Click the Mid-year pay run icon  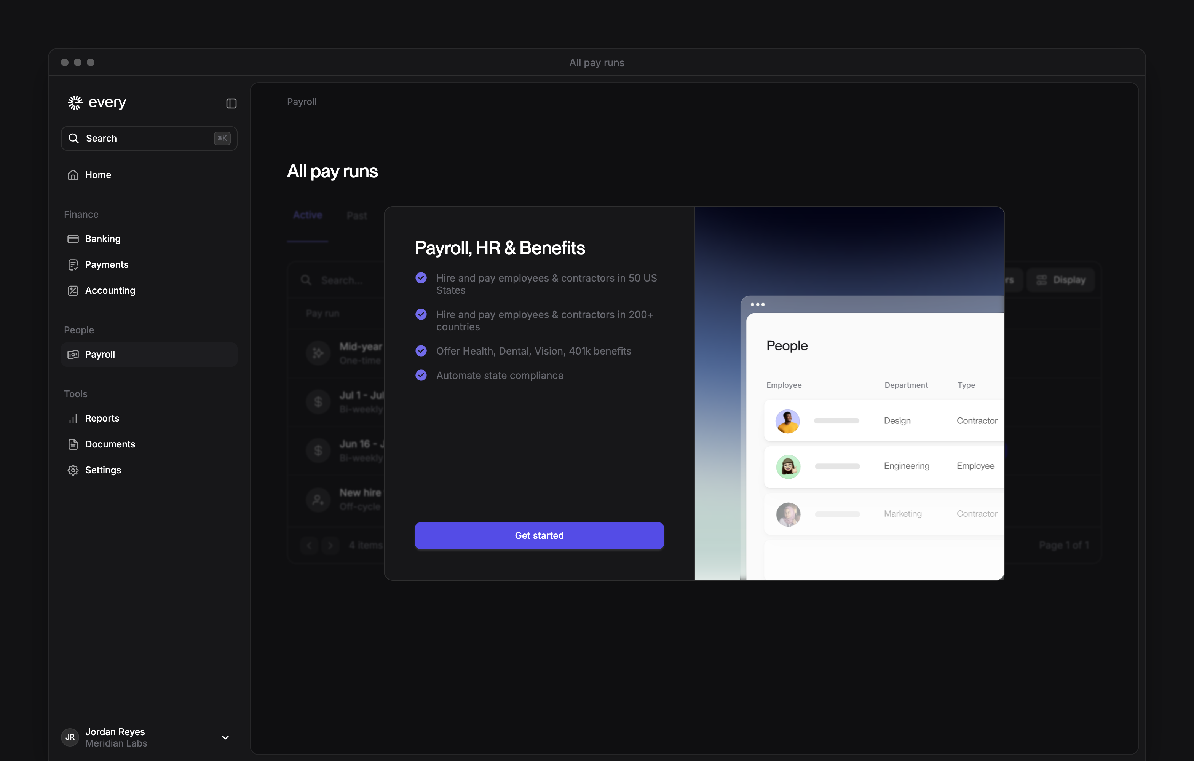[x=318, y=353]
